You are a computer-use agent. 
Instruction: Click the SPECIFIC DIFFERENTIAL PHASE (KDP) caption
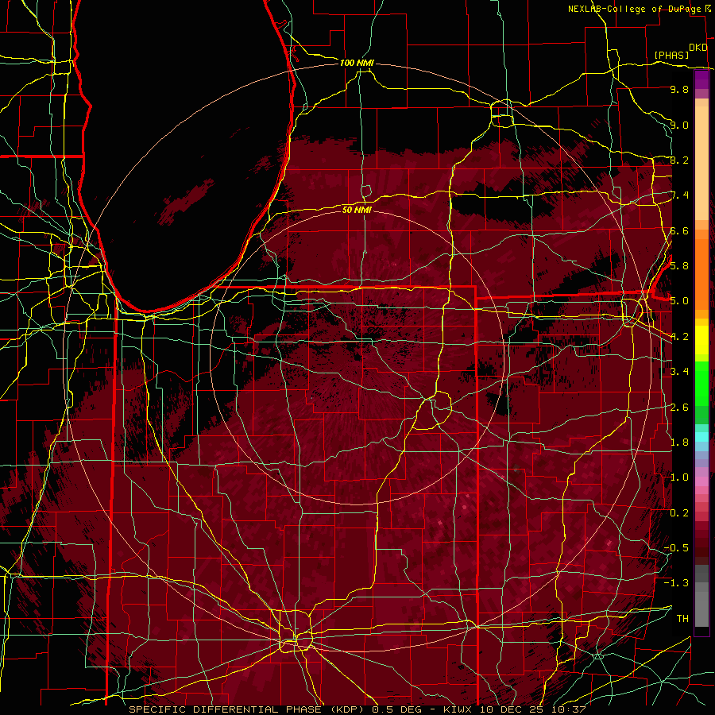coord(247,709)
